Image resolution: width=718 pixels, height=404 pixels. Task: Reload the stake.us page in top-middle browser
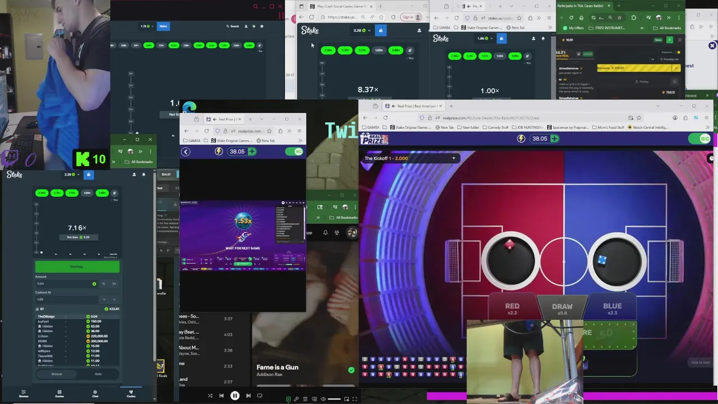coord(312,17)
